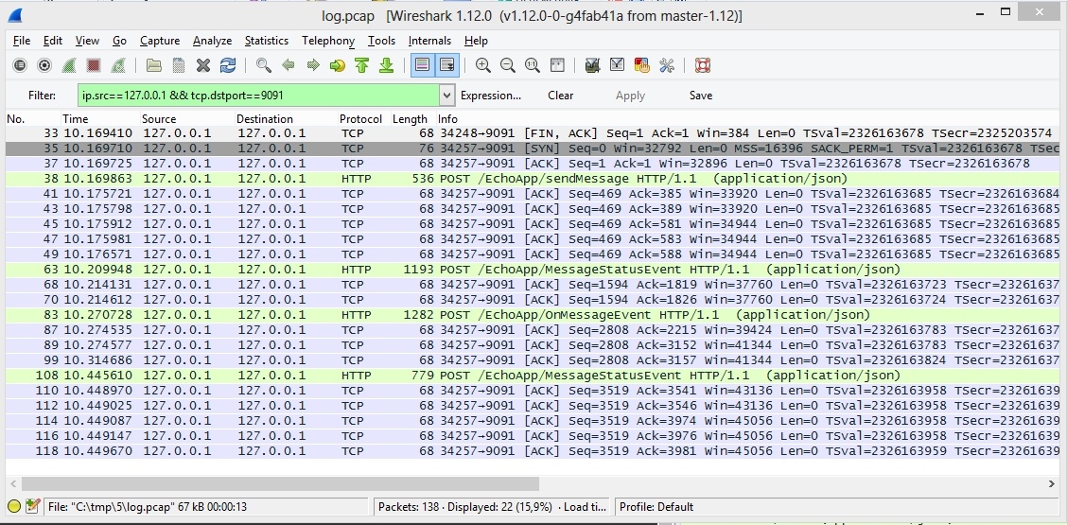1067x525 pixels.
Task: Click the expert info status circle
Action: (14, 507)
